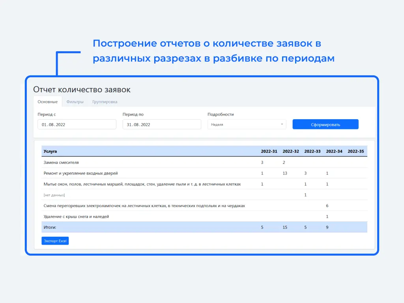Click the 2022-34 column header

click(334, 151)
